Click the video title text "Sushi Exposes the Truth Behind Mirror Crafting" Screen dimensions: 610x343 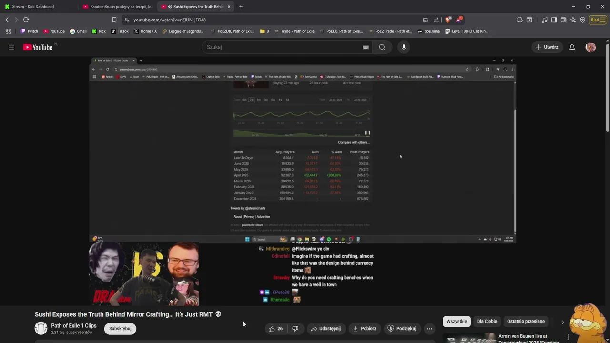pos(103,314)
